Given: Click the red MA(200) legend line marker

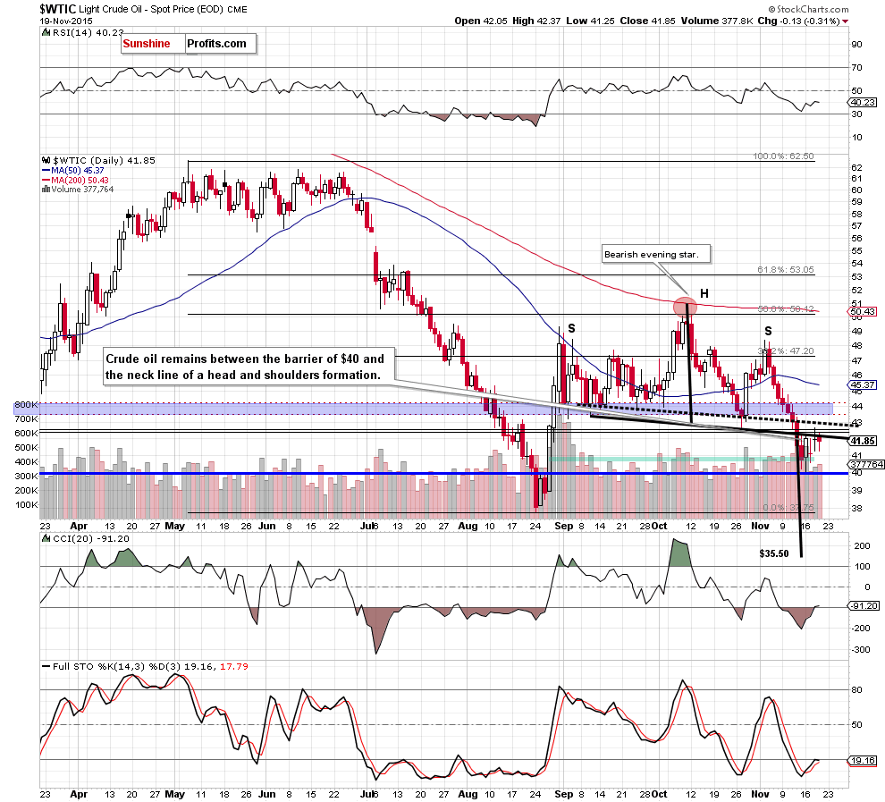Looking at the screenshot, I should 46,180.
